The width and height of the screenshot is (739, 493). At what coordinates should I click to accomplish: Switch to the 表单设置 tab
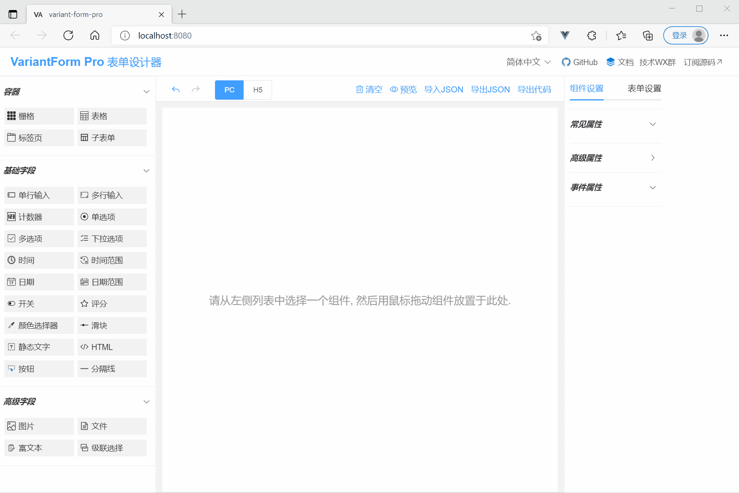click(x=644, y=89)
